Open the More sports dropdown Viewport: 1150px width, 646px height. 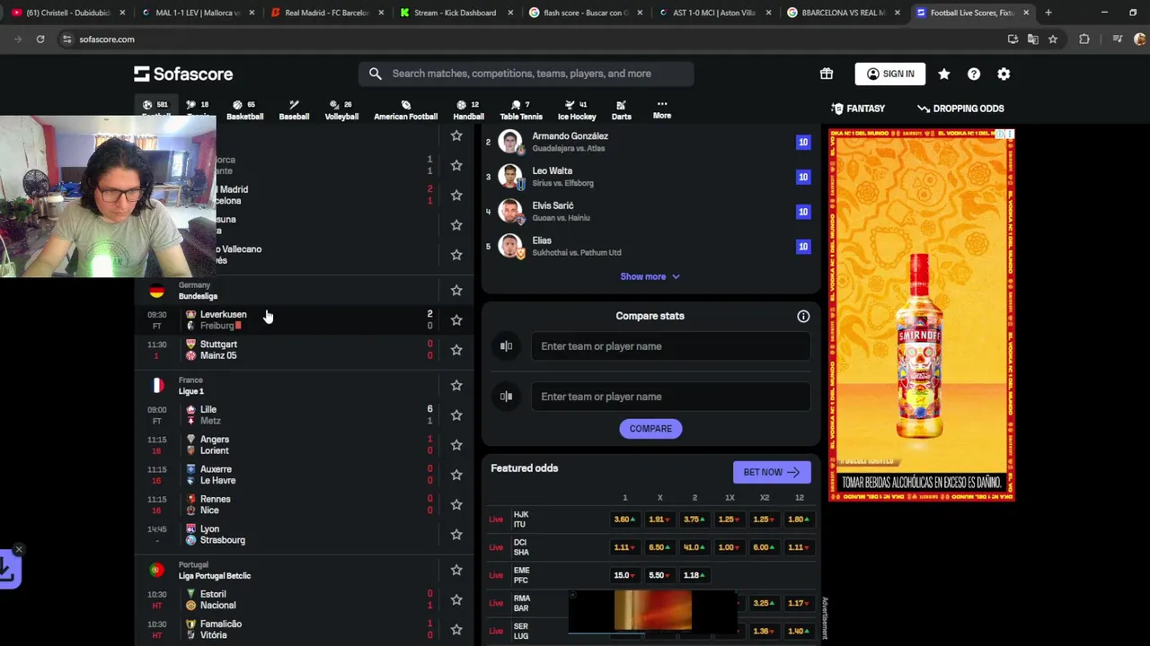(662, 109)
